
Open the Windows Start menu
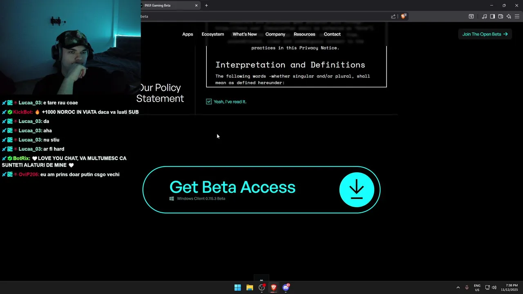[x=237, y=287]
